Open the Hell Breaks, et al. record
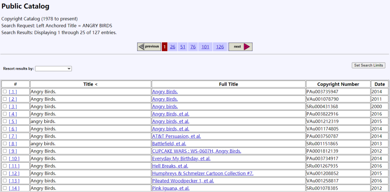Image resolution: width=390 pixels, height=192 pixels. [170, 166]
